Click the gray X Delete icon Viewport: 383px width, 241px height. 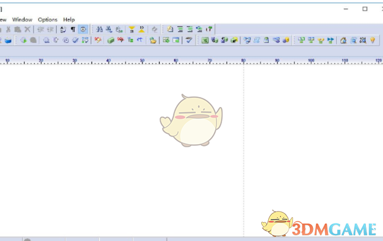click(27, 30)
